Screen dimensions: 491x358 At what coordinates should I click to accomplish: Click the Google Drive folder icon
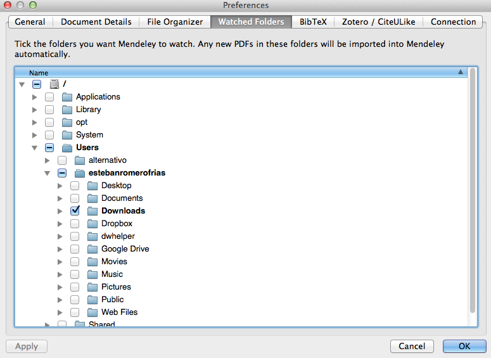(92, 249)
